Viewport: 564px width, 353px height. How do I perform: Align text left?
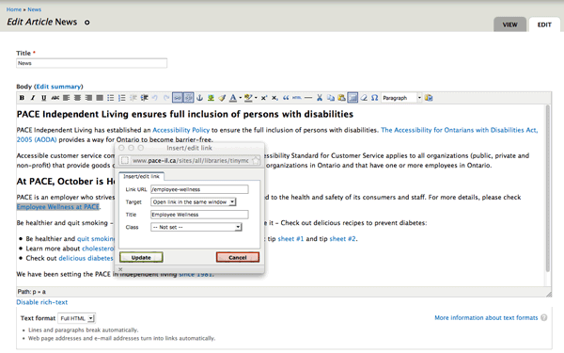(66, 98)
